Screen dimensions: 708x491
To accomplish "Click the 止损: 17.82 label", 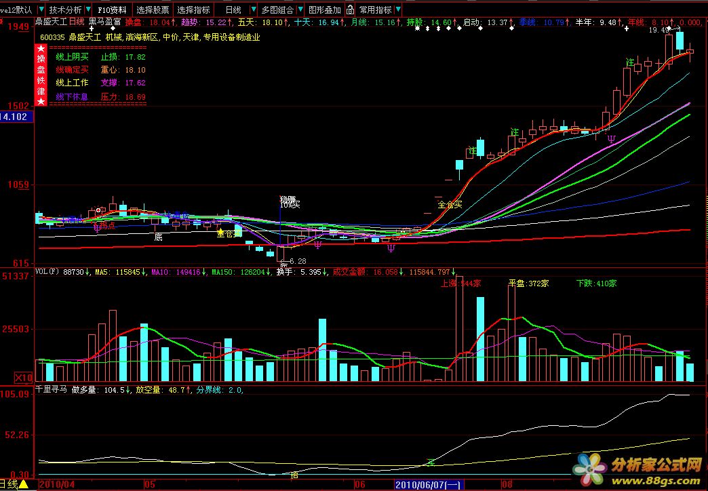I will (x=123, y=57).
